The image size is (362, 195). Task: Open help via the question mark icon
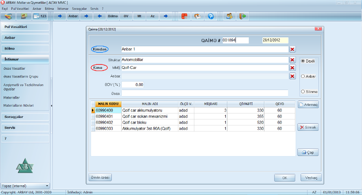211,16
